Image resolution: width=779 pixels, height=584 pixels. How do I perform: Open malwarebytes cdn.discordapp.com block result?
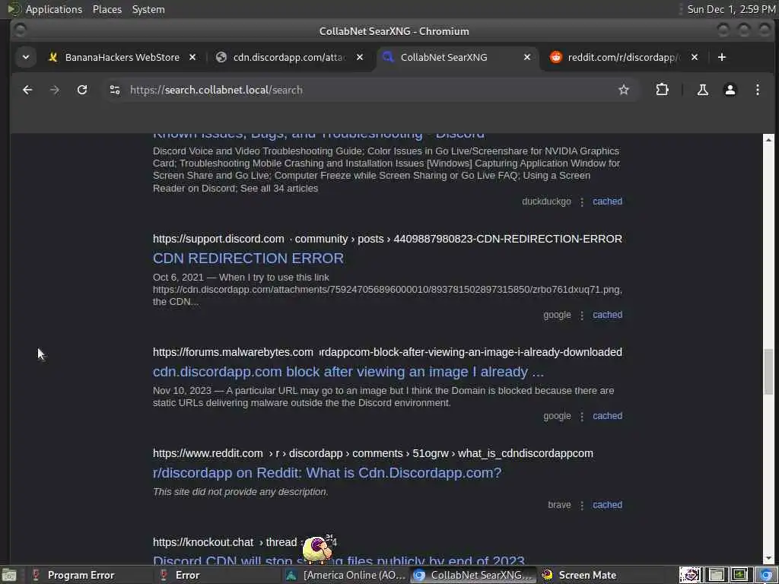[x=348, y=372]
